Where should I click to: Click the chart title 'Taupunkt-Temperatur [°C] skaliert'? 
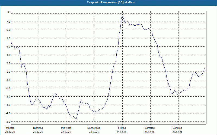(111, 2)
